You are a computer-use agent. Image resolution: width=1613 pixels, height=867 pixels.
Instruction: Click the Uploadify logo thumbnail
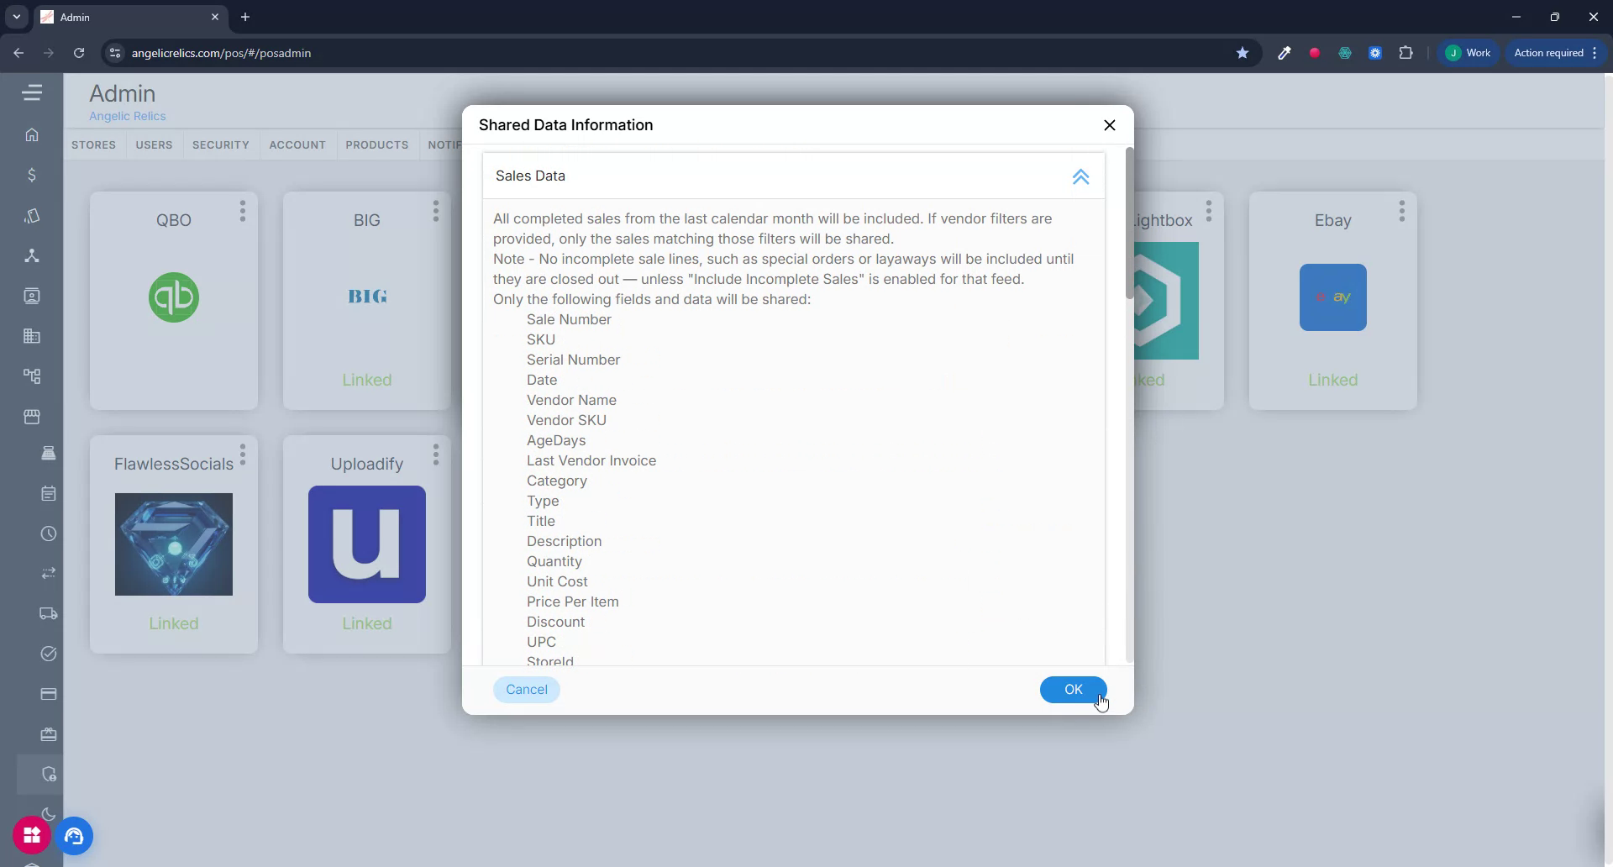point(367,544)
